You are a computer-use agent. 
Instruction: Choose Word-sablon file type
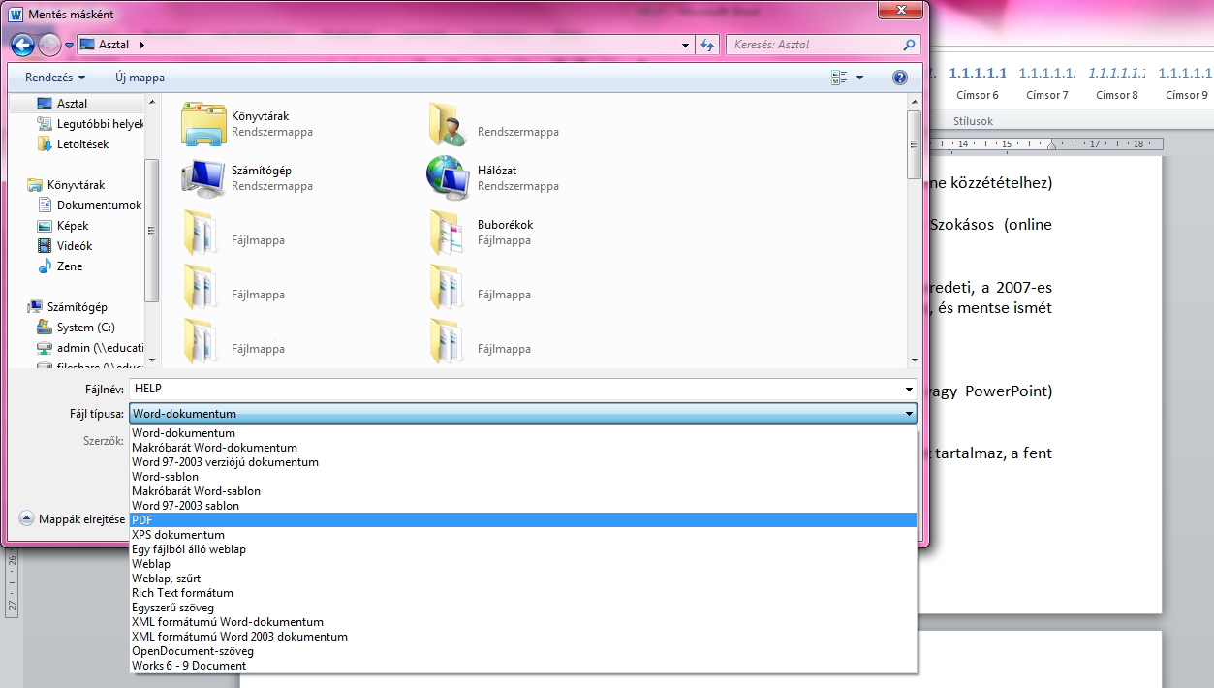coord(523,477)
